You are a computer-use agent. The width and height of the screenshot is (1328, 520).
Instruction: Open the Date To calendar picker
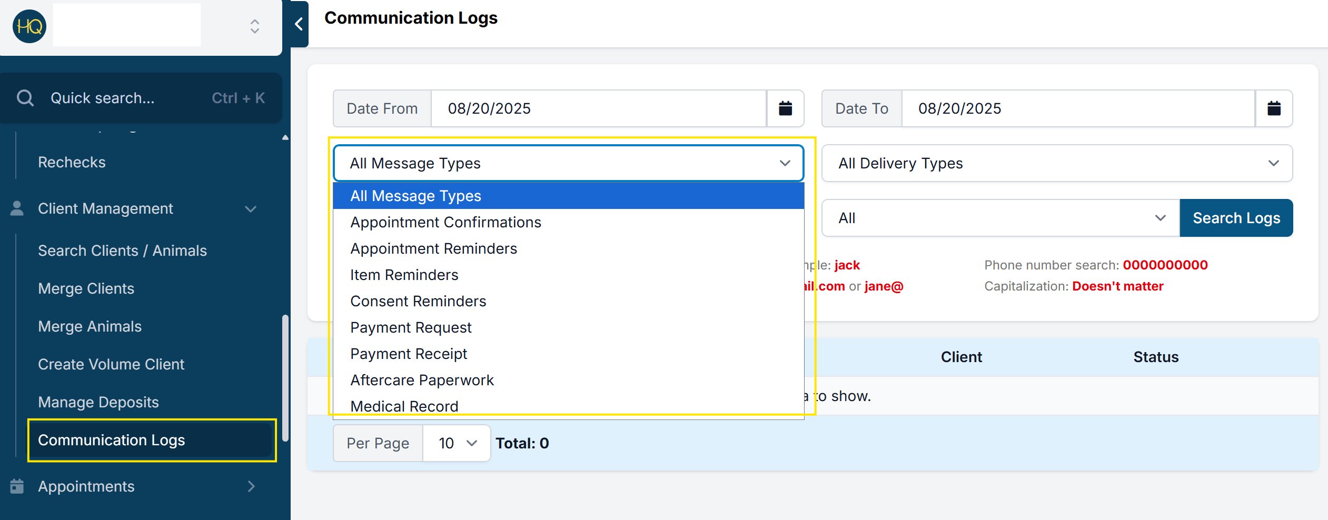1274,108
